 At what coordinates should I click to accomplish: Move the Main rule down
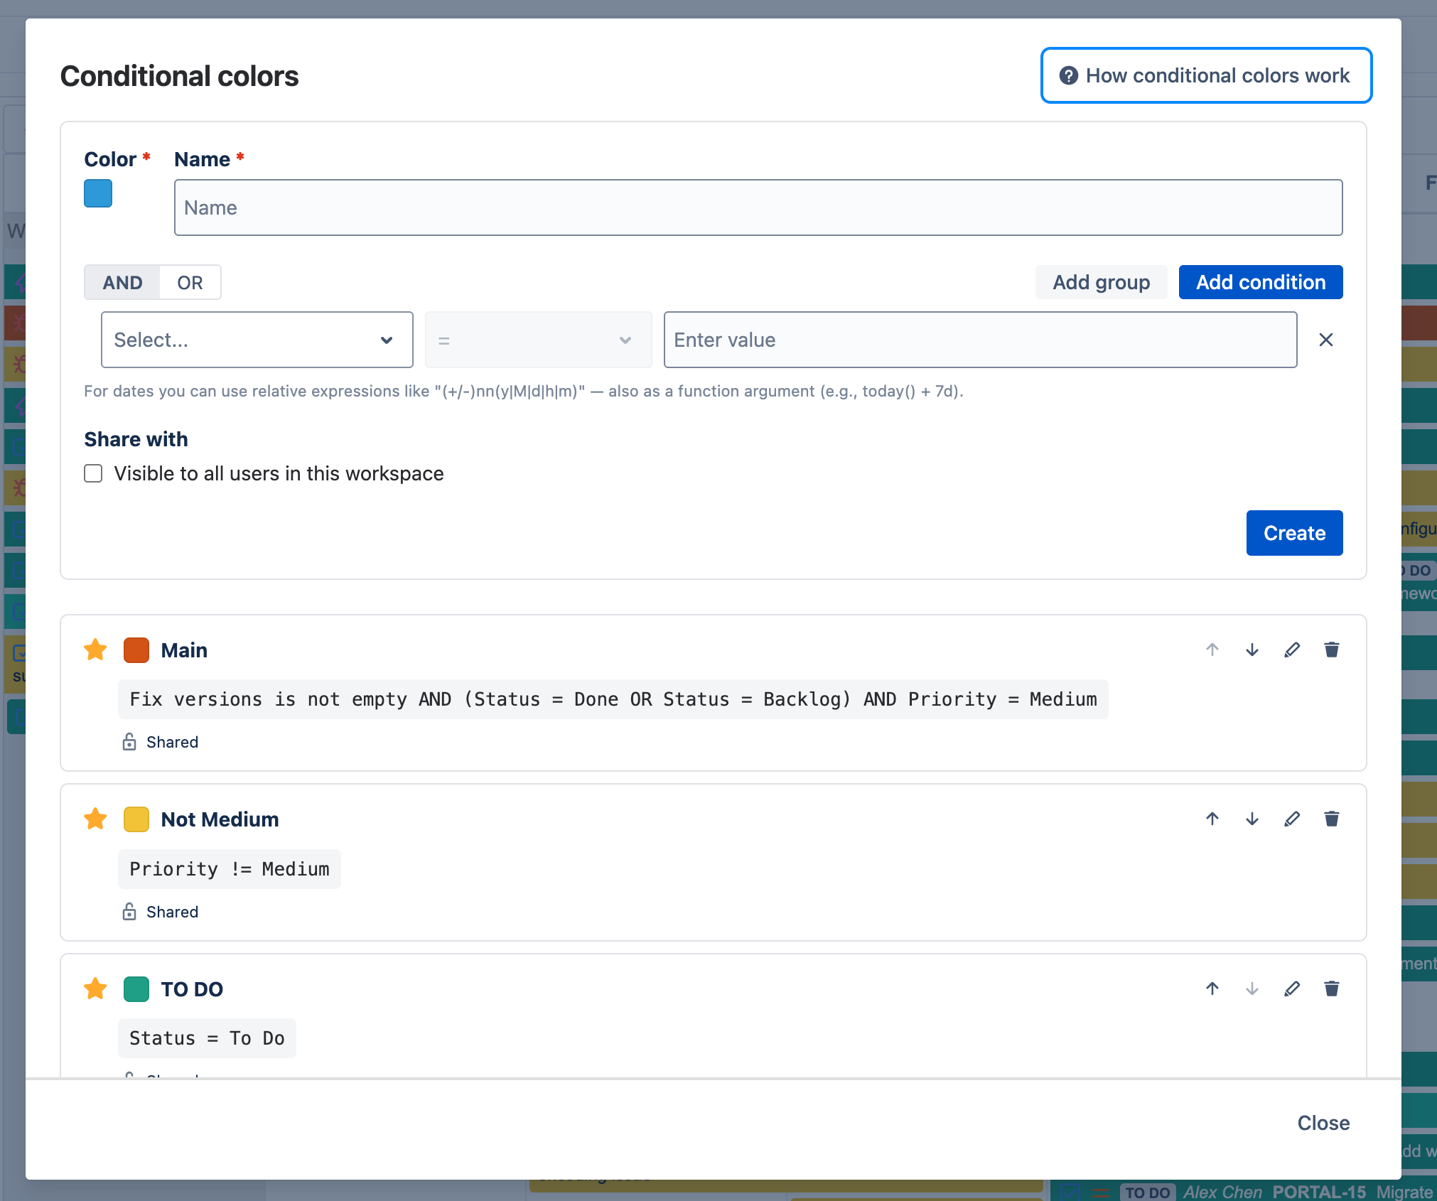coord(1252,650)
